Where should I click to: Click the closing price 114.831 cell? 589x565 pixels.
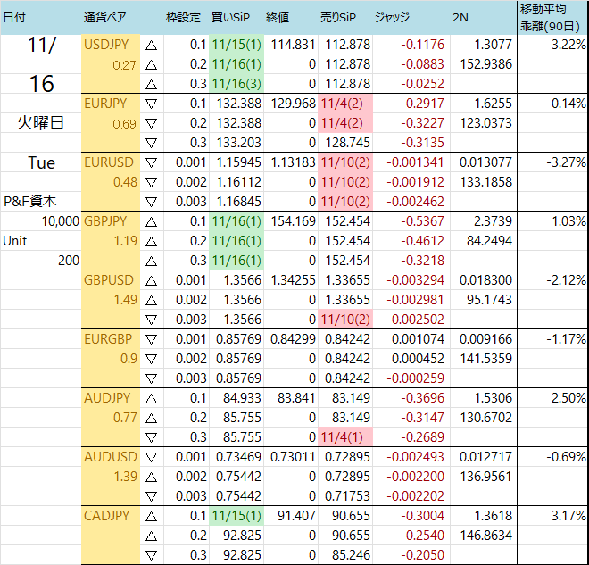(x=291, y=45)
